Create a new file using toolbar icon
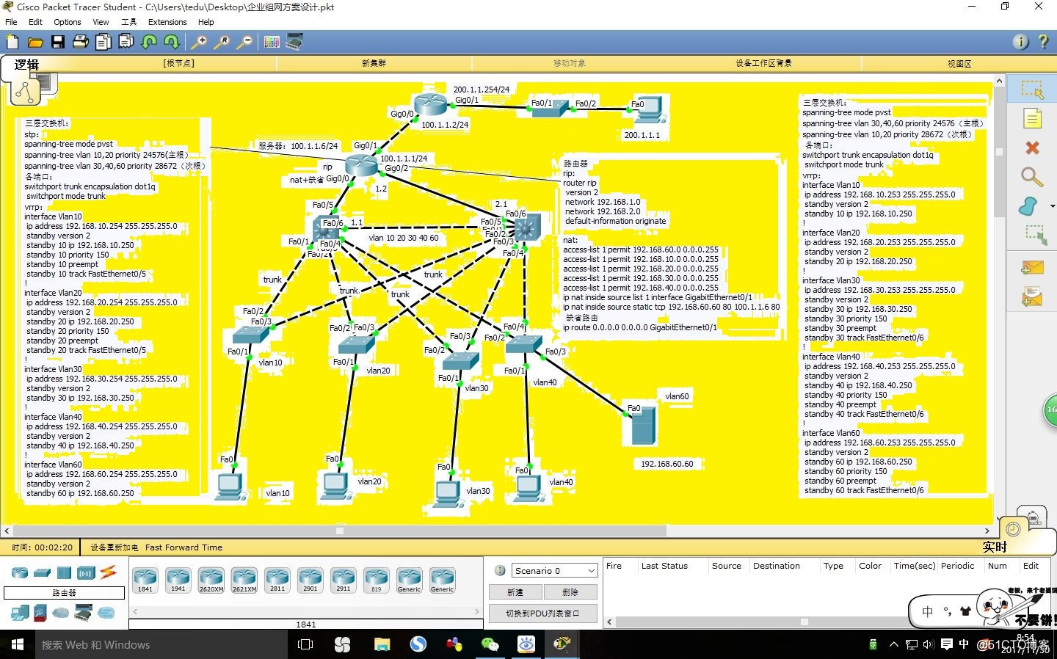The width and height of the screenshot is (1057, 659). tap(12, 42)
